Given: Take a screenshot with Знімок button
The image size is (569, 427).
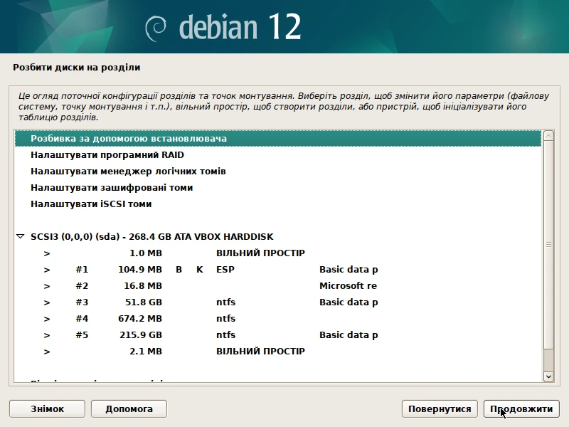Looking at the screenshot, I should (47, 408).
